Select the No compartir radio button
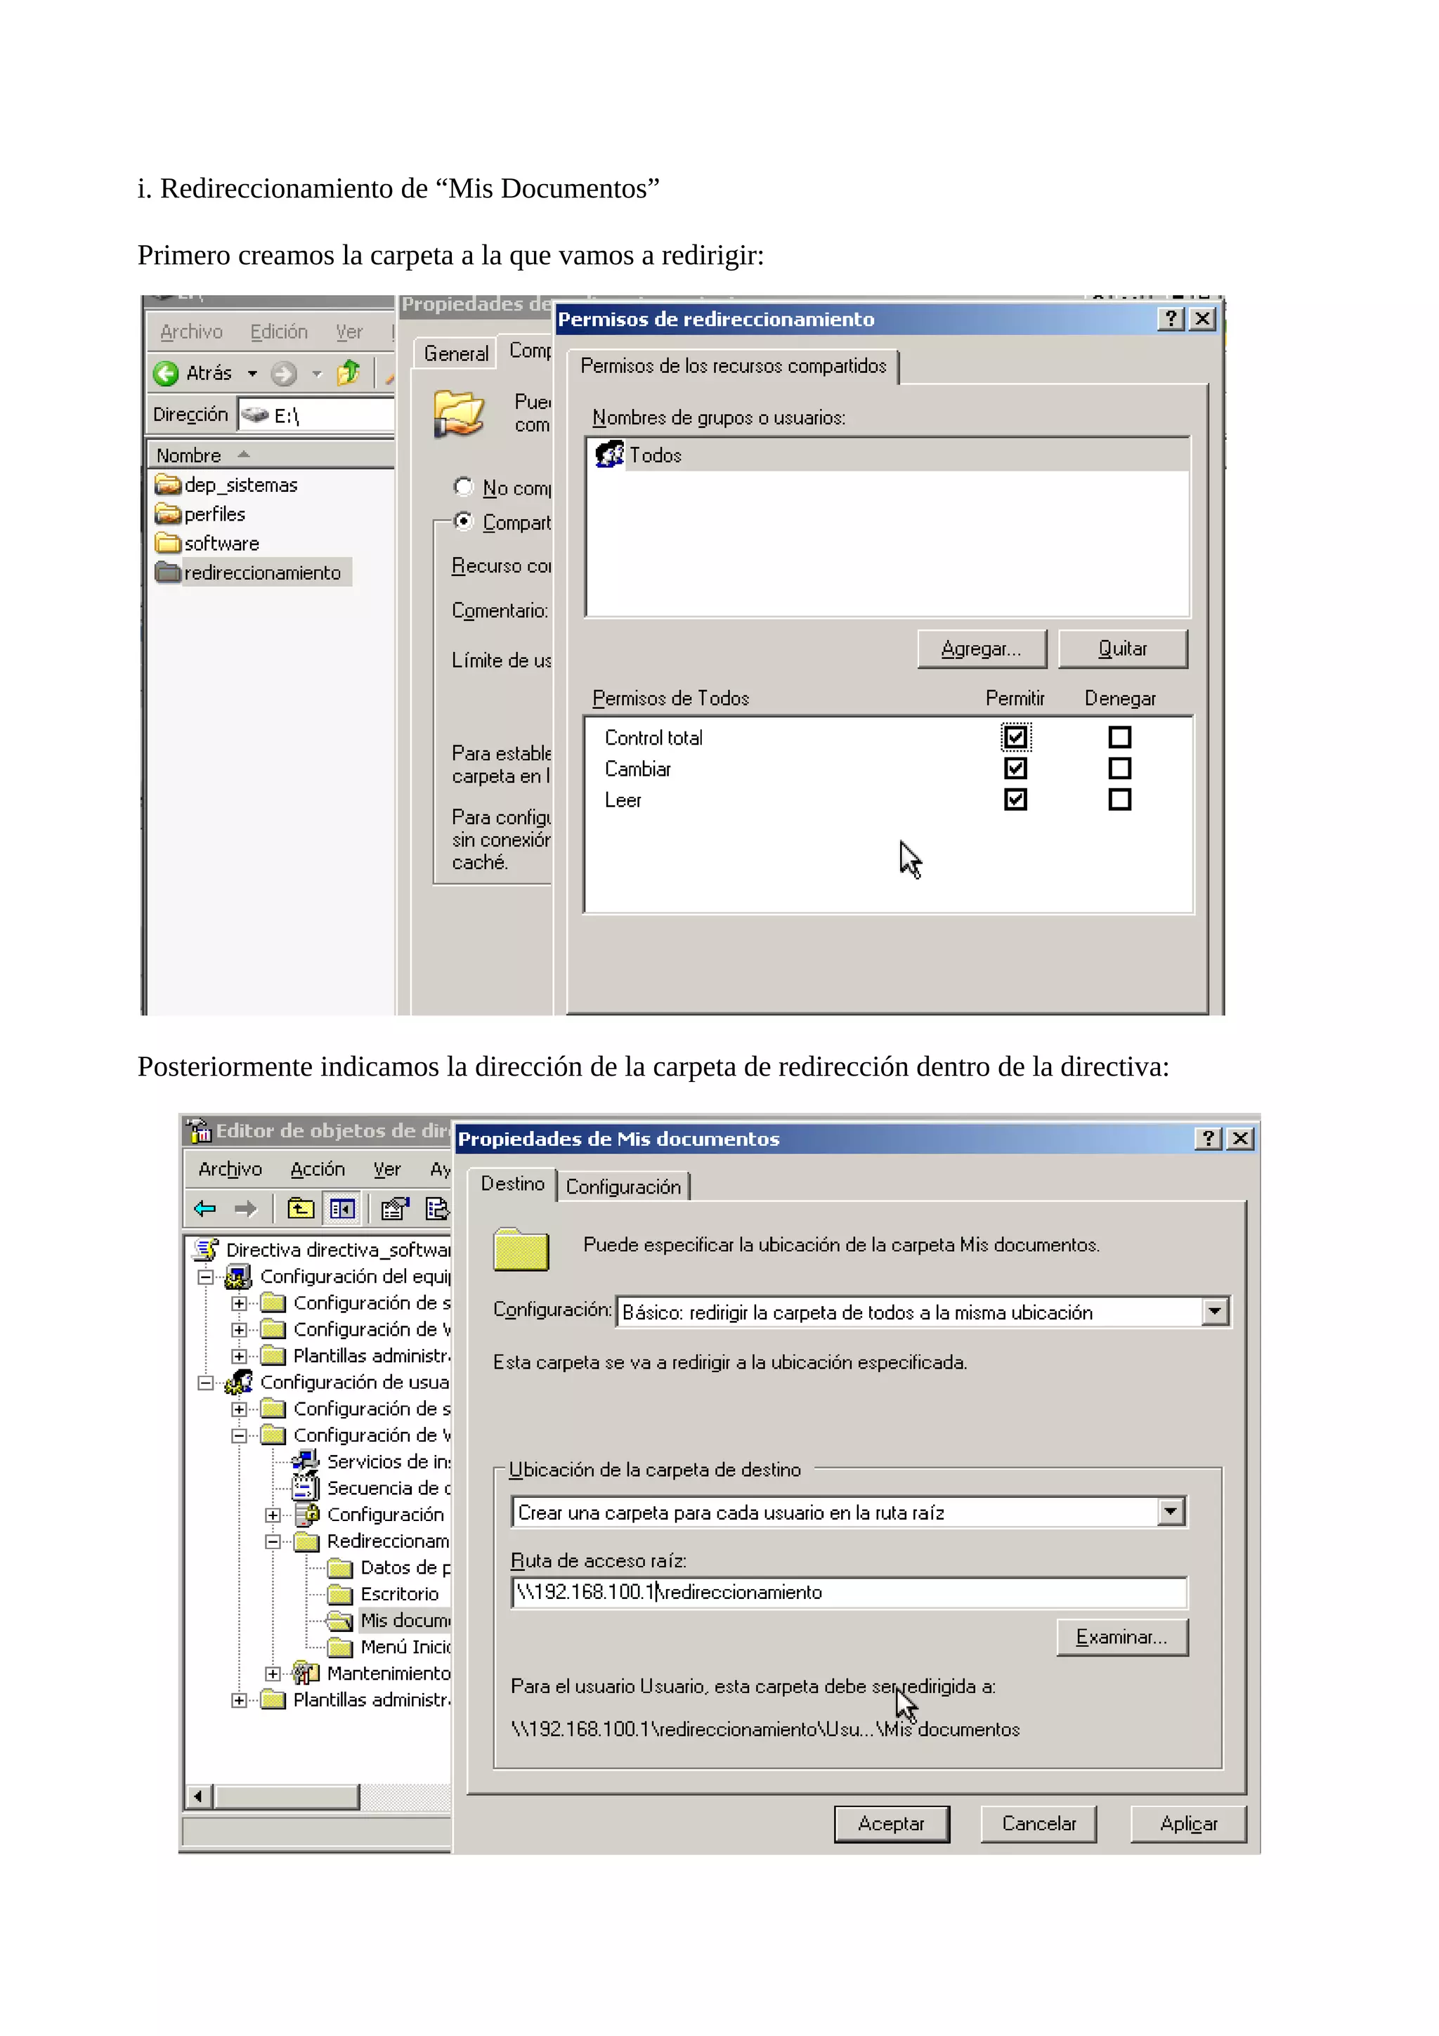Viewport: 1439px width, 2036px height. pos(463,486)
